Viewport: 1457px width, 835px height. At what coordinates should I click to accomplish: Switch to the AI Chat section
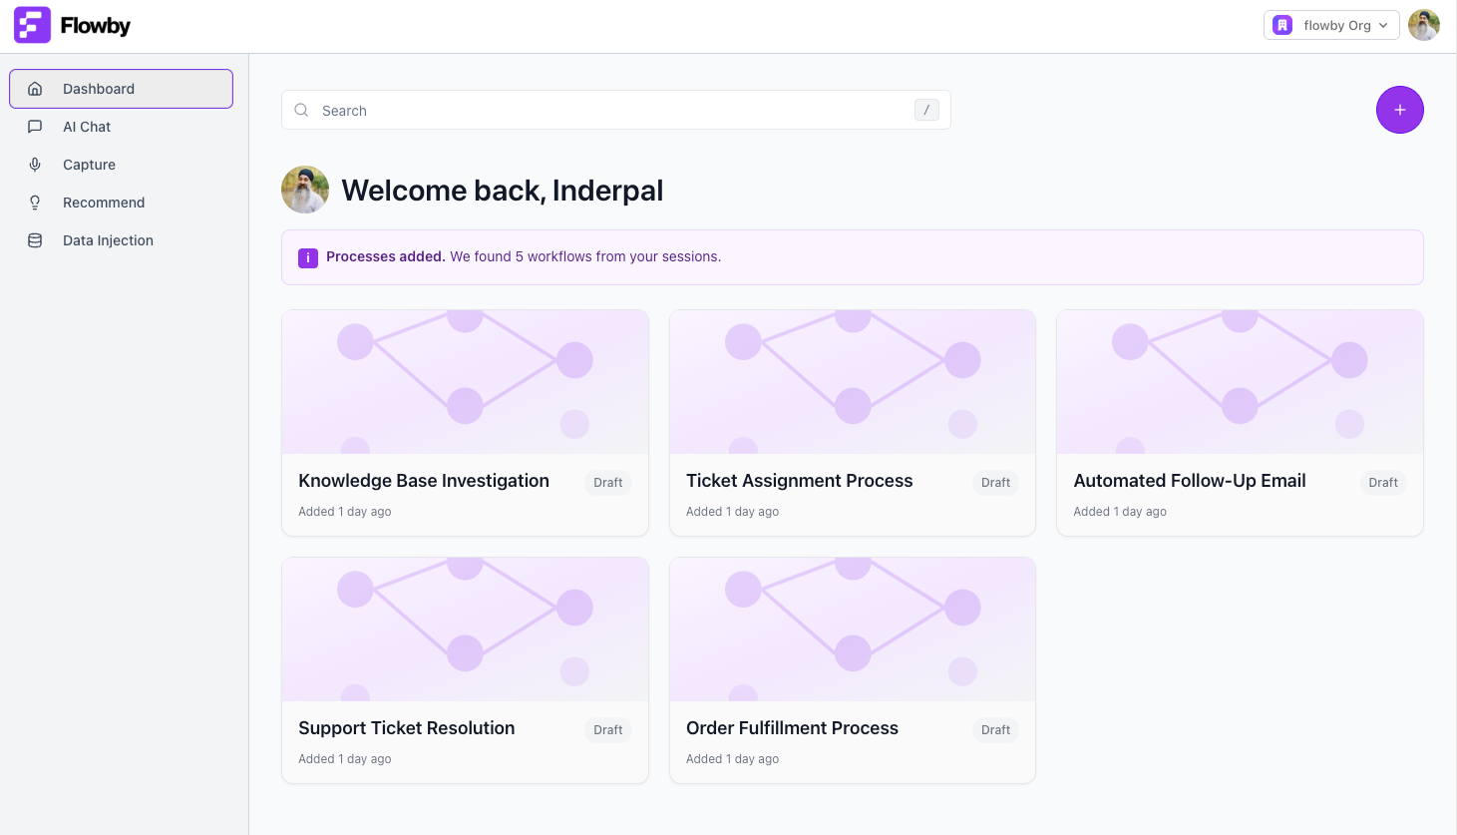pyautogui.click(x=87, y=127)
